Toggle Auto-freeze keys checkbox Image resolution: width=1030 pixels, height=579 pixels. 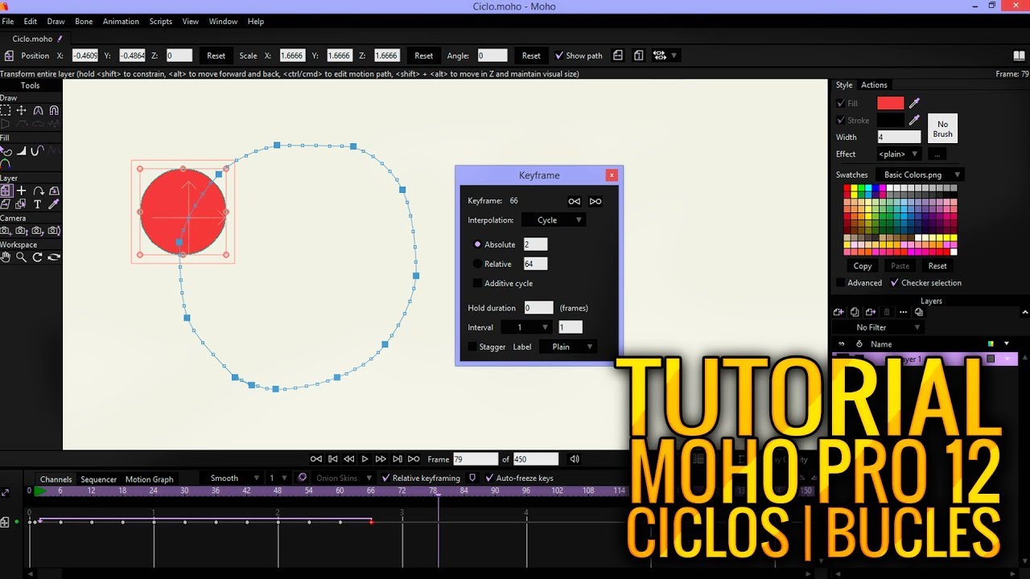[489, 478]
